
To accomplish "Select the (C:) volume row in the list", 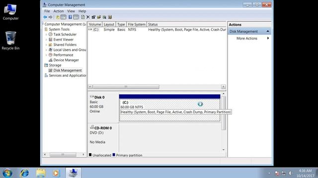I will coord(157,30).
